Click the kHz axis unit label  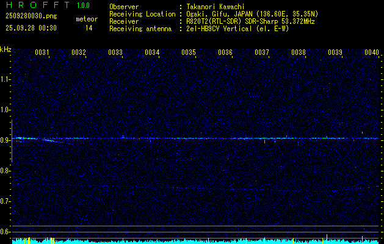click(5, 49)
